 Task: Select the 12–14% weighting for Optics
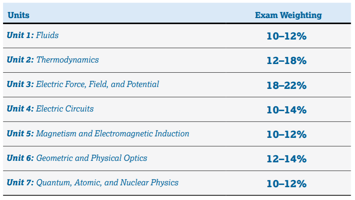[286, 159]
